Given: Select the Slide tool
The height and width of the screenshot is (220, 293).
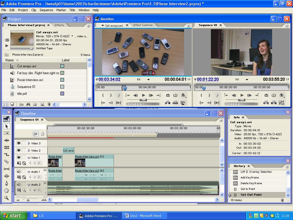Looking at the screenshot, I should coord(7,176).
